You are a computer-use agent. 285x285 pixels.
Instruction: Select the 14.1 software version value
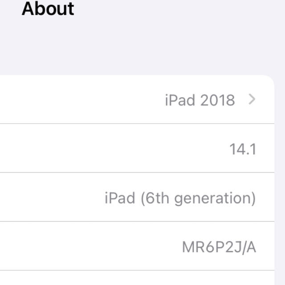pos(243,149)
